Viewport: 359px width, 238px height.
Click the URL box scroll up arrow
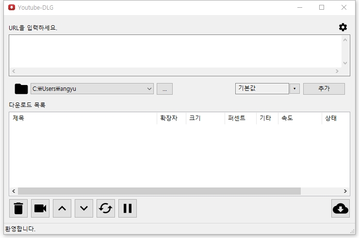(x=345, y=40)
